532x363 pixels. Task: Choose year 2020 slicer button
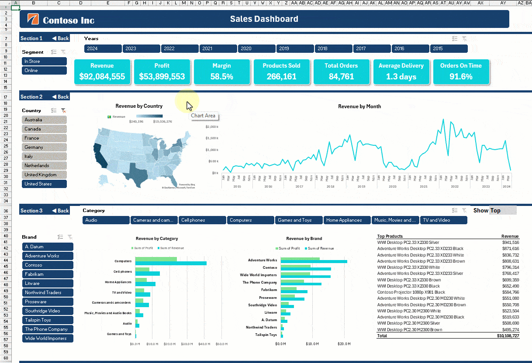tap(257, 49)
